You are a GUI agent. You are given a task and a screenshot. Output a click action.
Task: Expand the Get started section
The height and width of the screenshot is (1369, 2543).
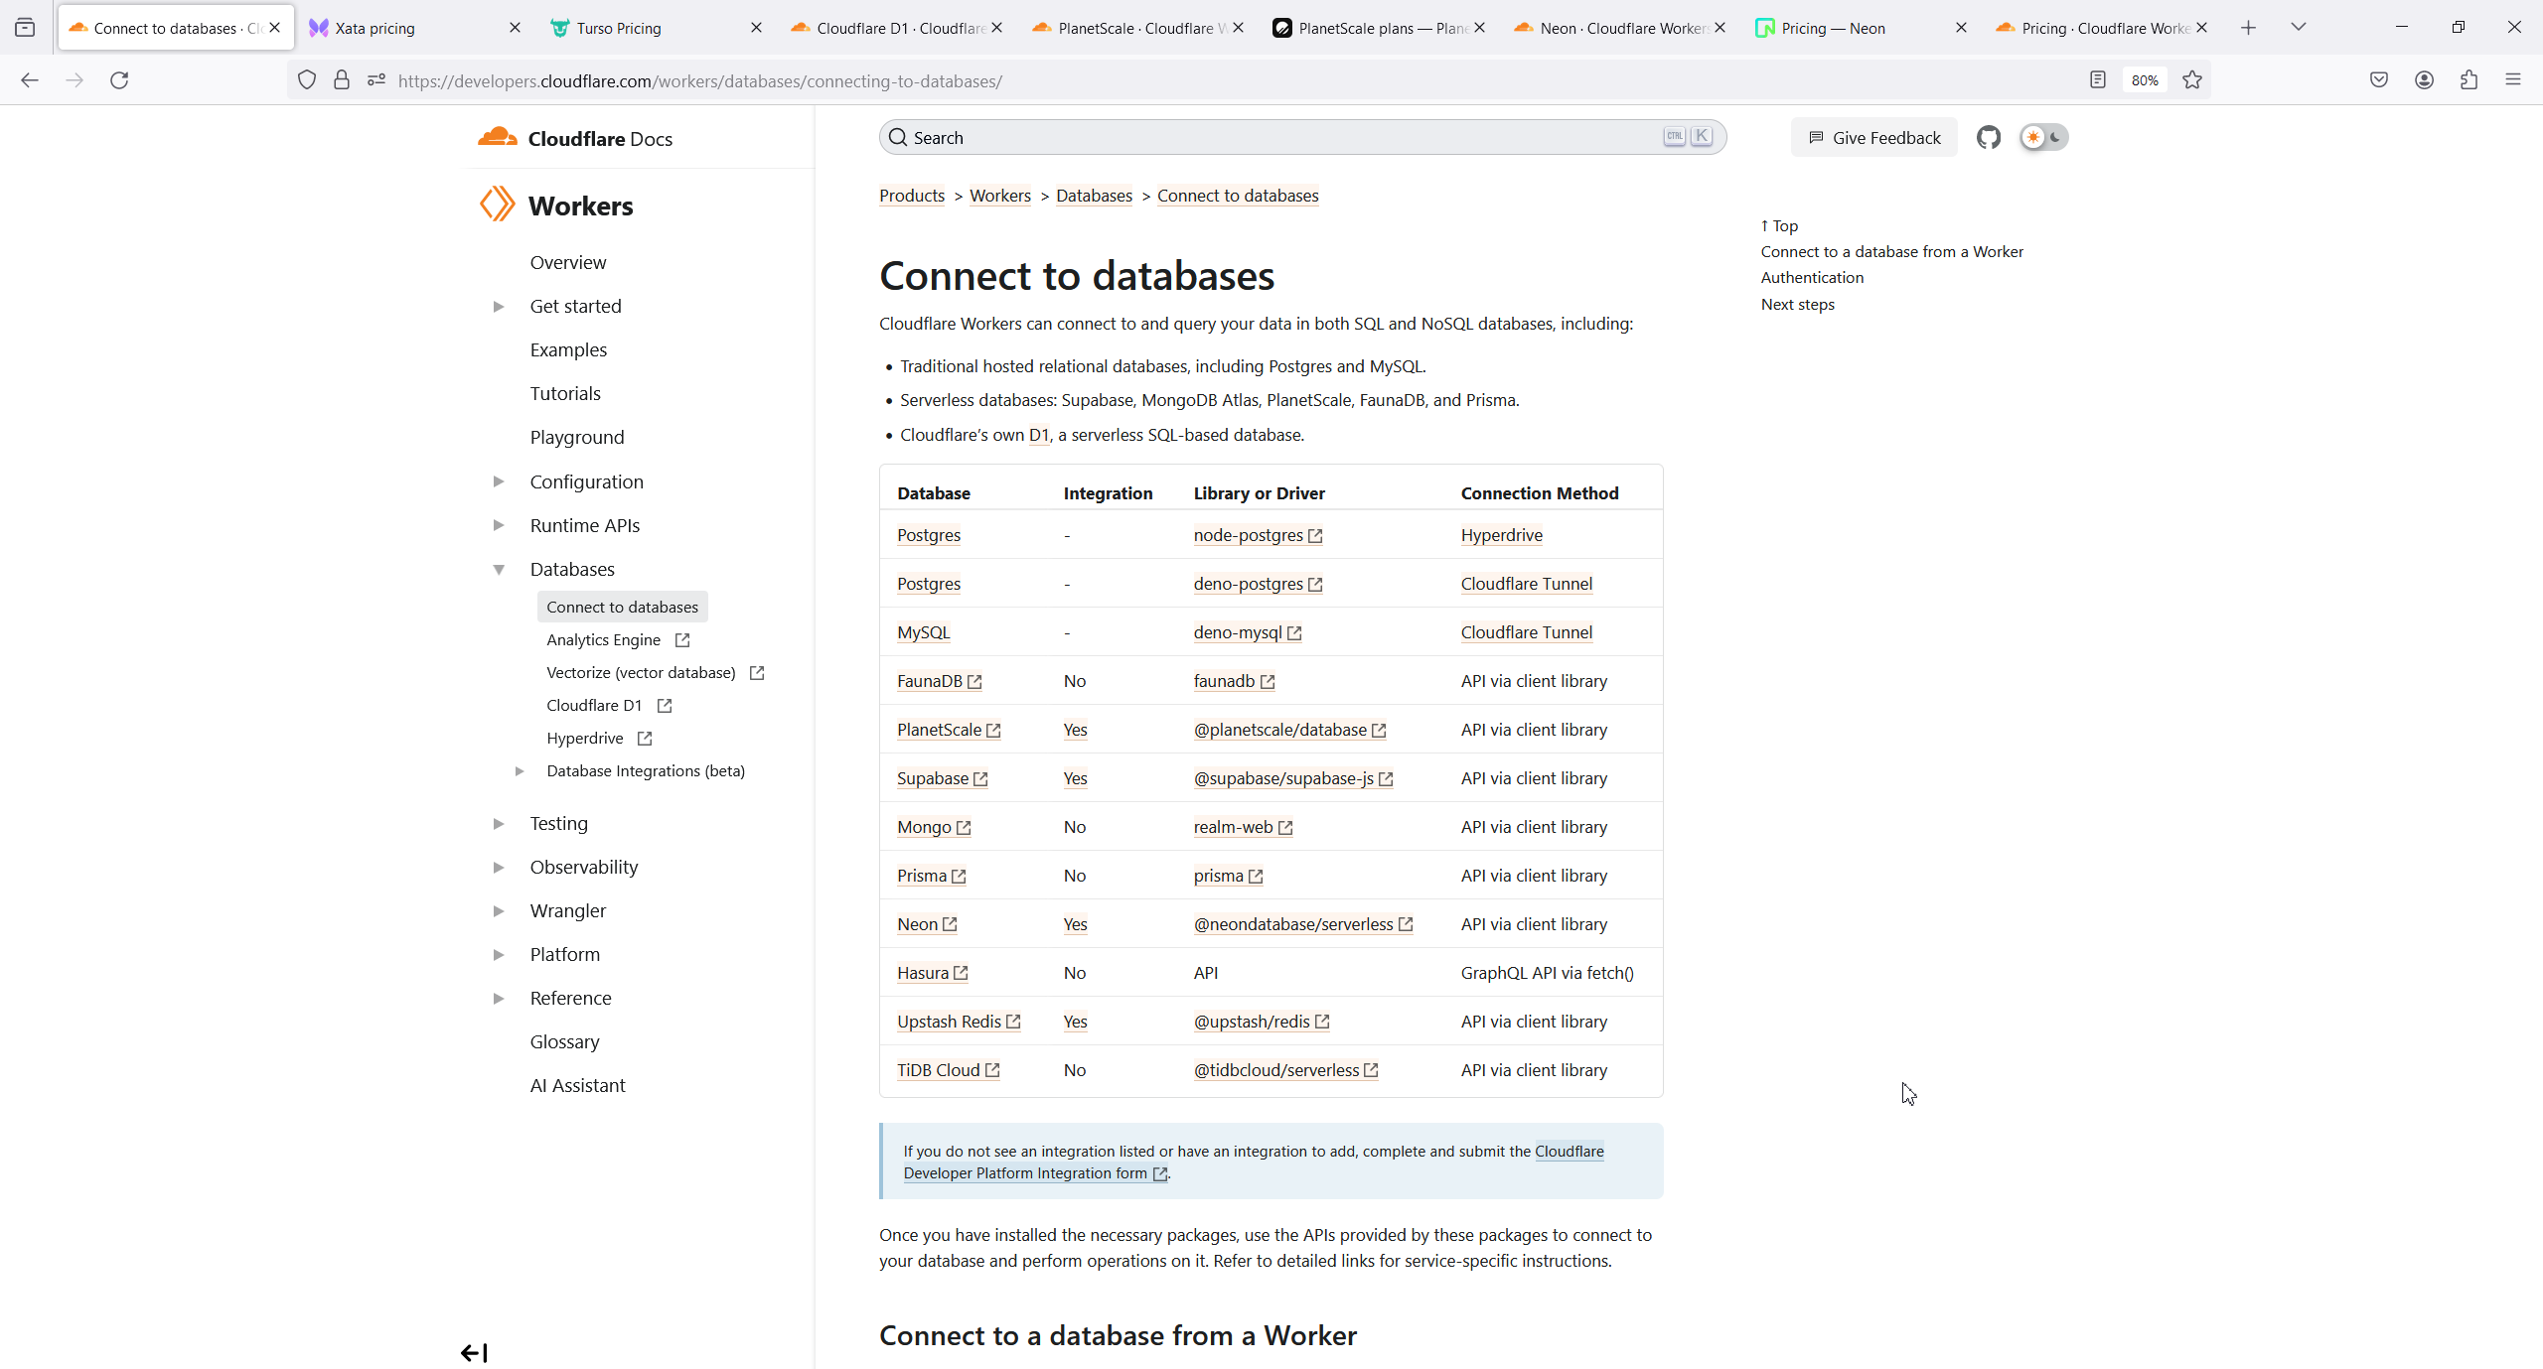tap(499, 306)
